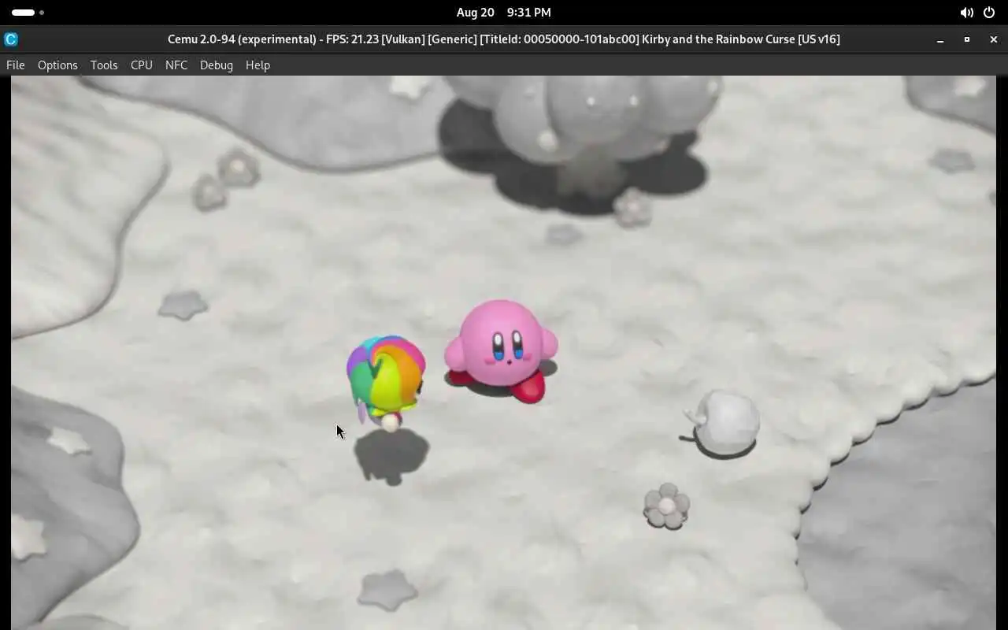This screenshot has width=1008, height=630.
Task: Open the CPU menu
Action: [142, 65]
